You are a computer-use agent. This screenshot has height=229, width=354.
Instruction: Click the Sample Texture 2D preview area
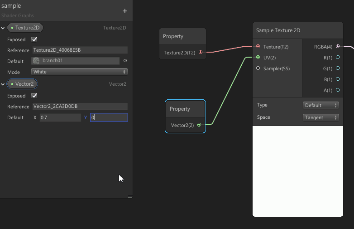click(x=298, y=171)
